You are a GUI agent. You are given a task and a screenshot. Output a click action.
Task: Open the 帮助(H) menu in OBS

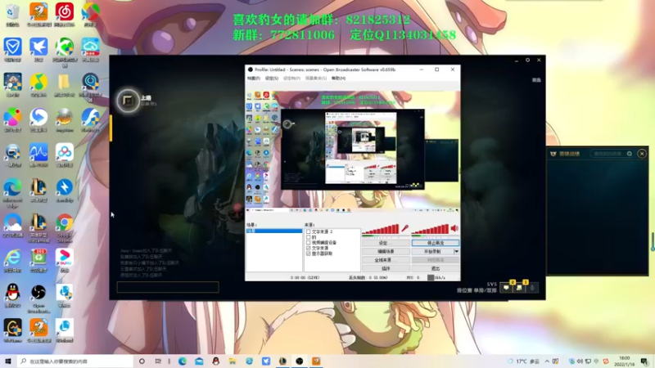click(338, 79)
